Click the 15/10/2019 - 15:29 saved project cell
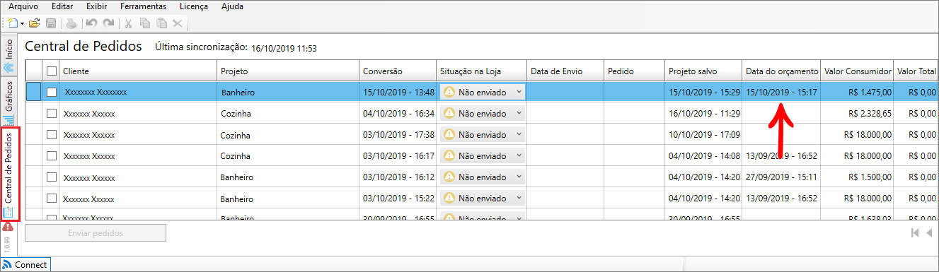This screenshot has width=939, height=272. click(x=703, y=92)
